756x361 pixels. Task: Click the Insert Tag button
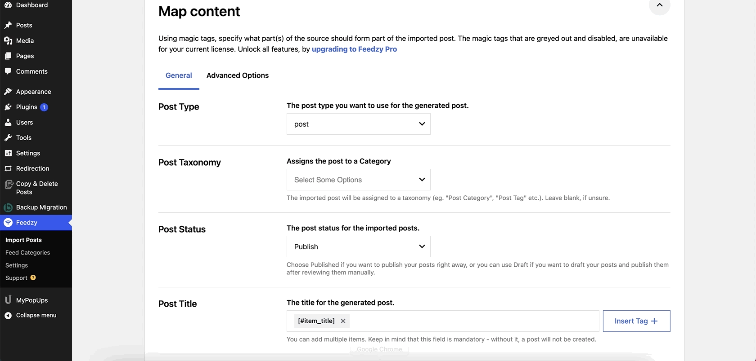point(636,321)
